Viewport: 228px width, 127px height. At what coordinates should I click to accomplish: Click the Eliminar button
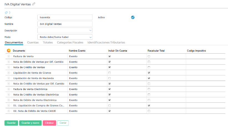coord(49,123)
